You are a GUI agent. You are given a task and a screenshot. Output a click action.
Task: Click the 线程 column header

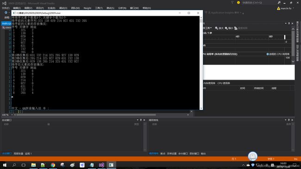(x=274, y=88)
